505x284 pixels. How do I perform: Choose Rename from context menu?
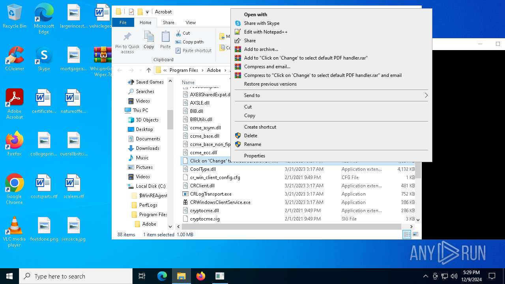(331, 144)
